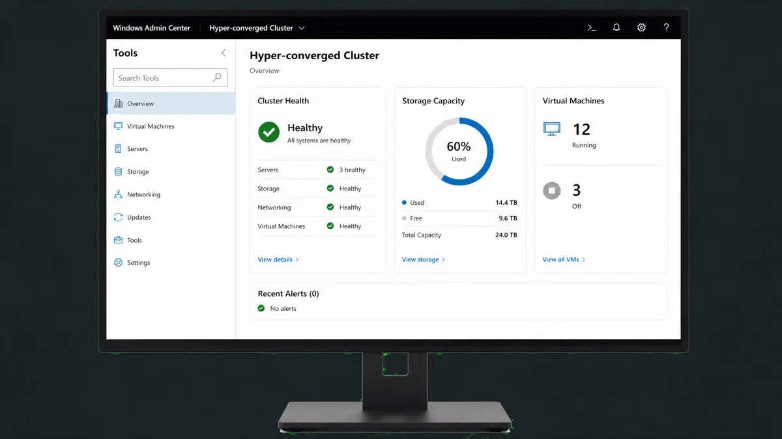
Task: Click the 24.0 TB total capacity value
Action: click(x=506, y=235)
